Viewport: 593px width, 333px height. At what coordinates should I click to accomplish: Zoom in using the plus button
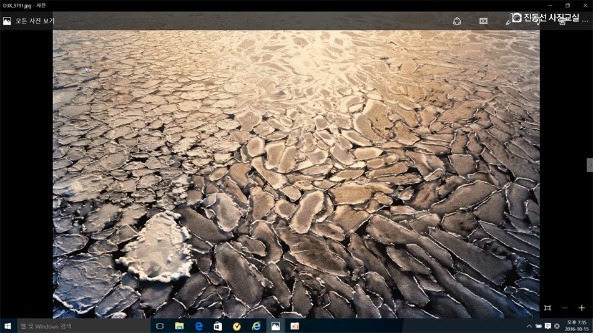tap(582, 308)
